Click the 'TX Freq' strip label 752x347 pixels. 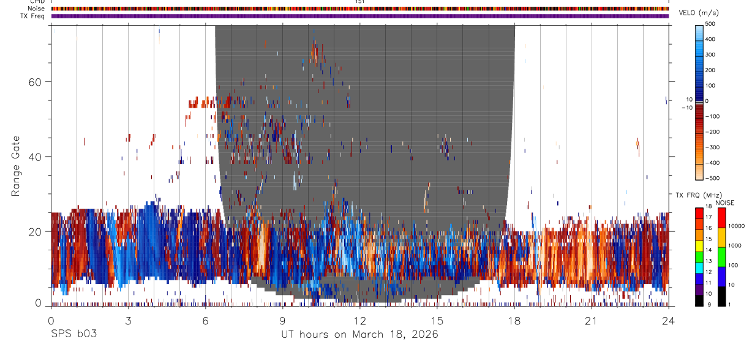tap(33, 16)
